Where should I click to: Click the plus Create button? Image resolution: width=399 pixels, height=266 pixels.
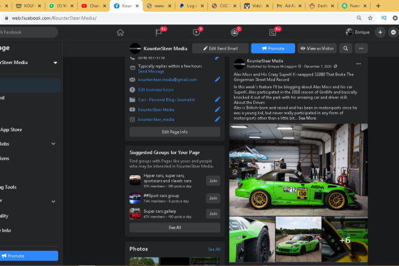pyautogui.click(x=380, y=32)
